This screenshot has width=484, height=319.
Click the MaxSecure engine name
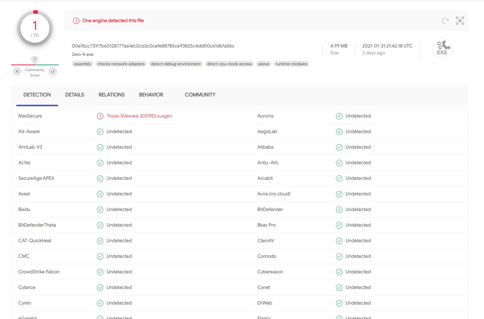coord(30,116)
